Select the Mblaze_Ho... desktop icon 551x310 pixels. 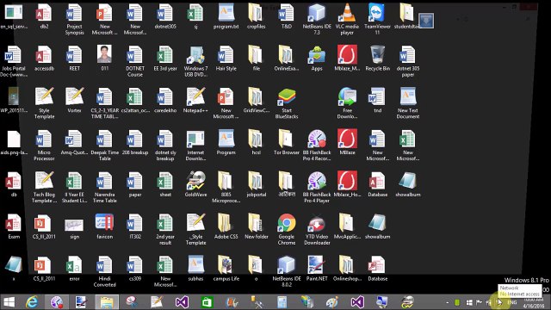(347, 182)
